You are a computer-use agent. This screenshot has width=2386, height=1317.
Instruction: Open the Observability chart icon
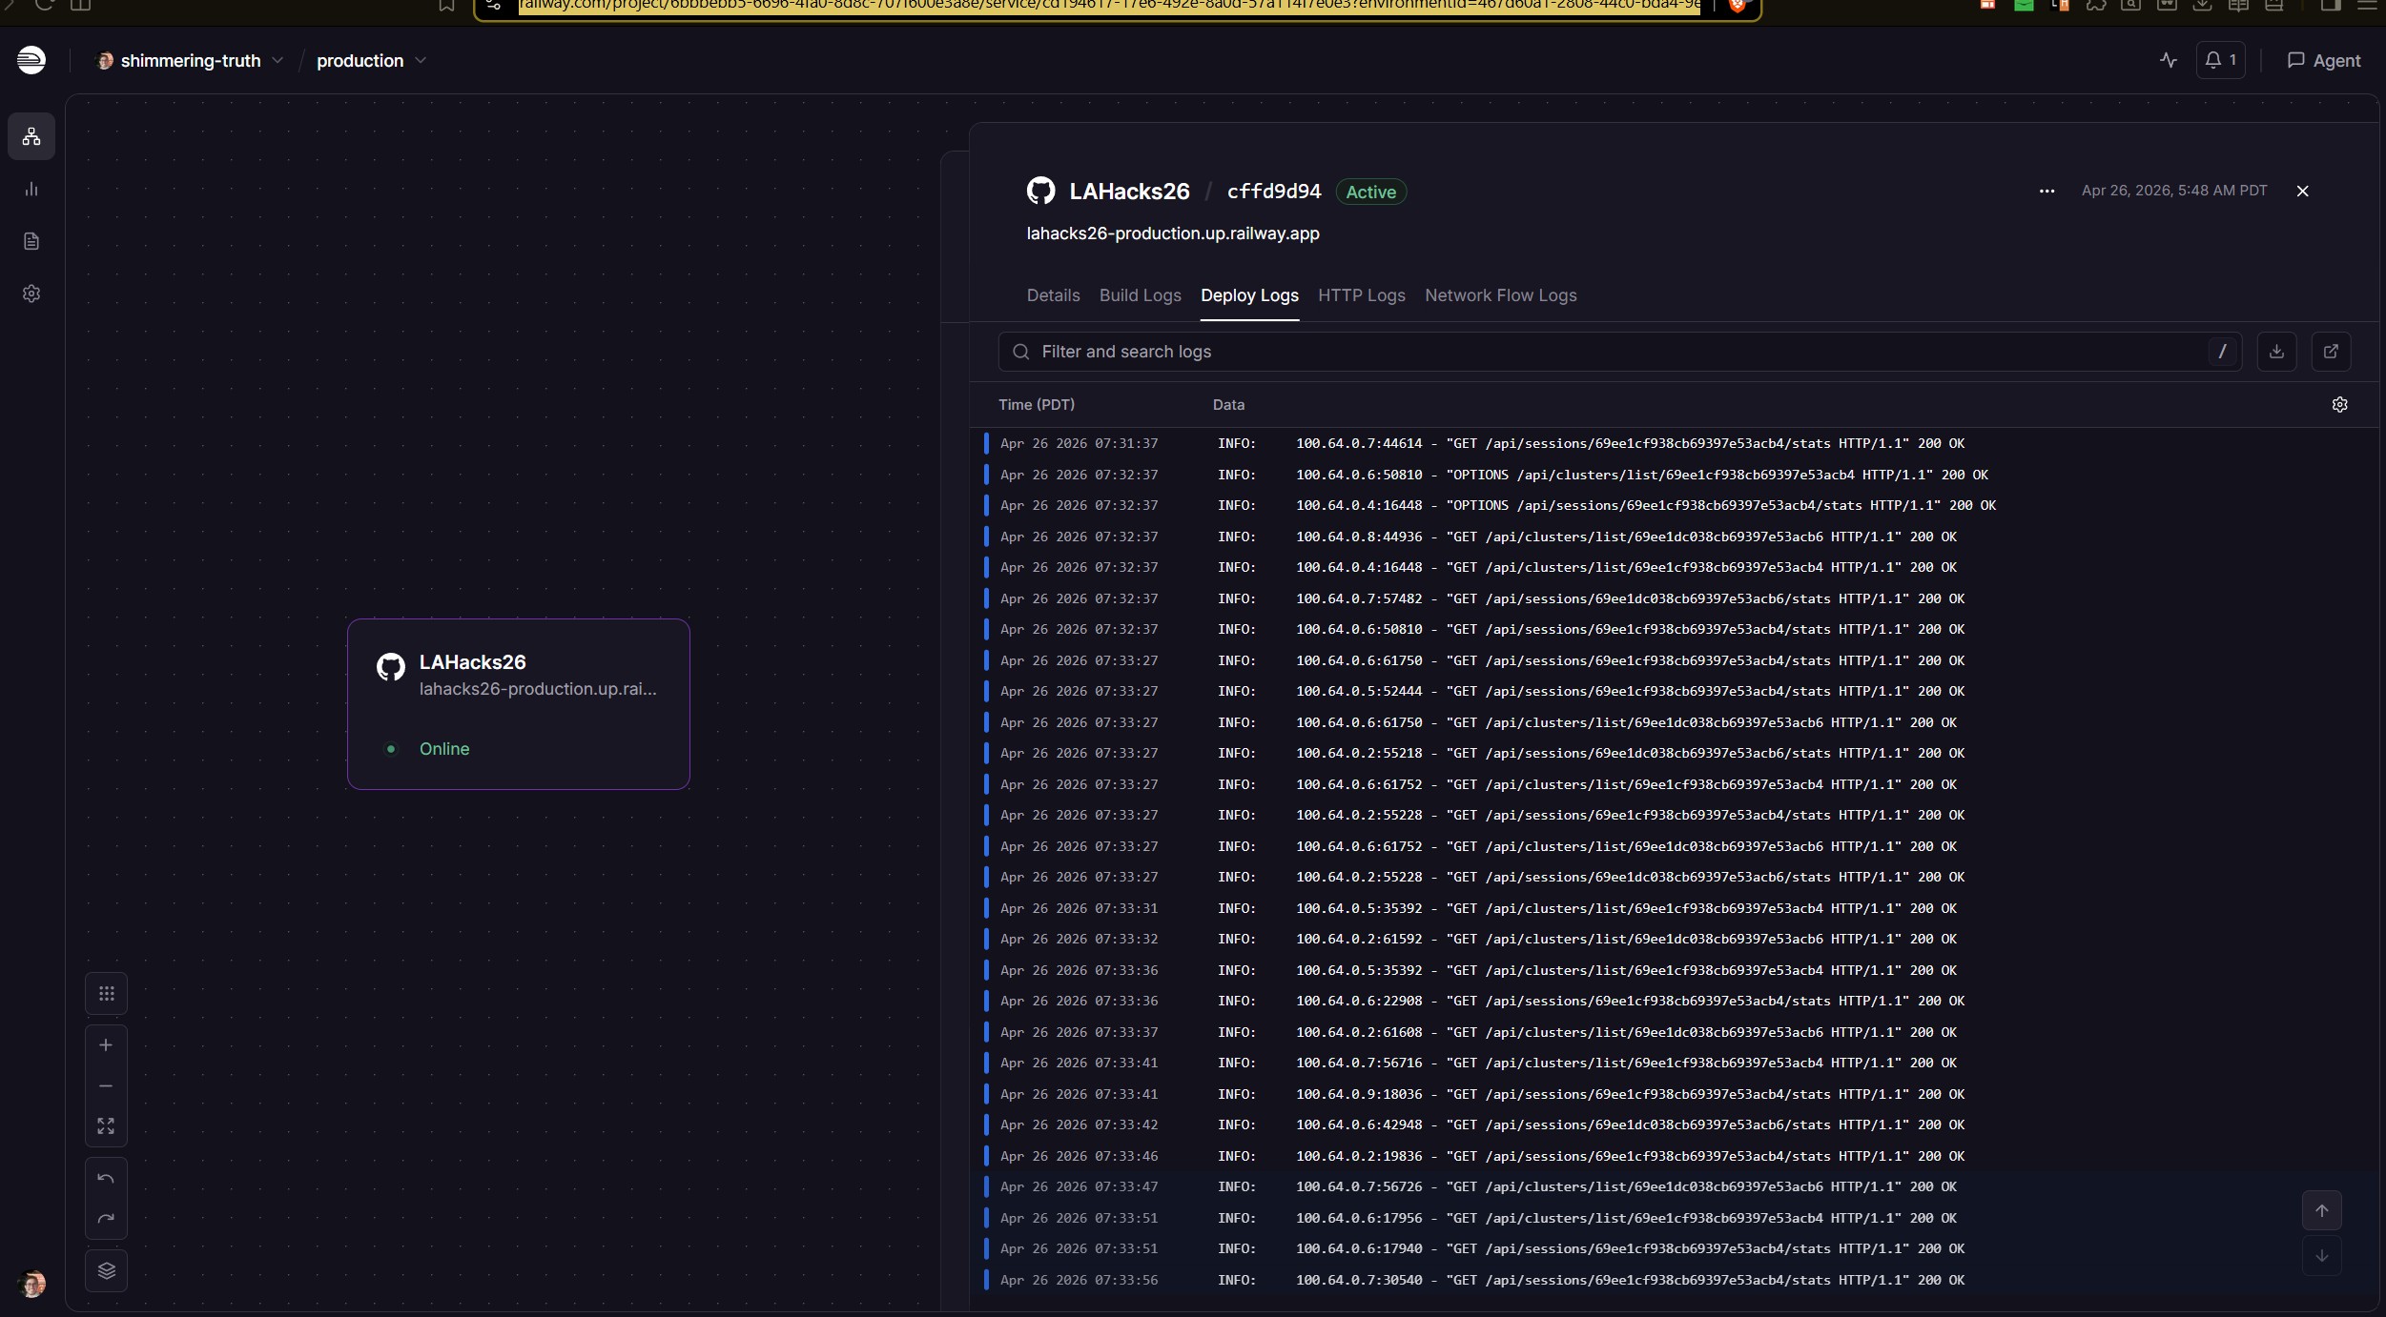[x=31, y=190]
